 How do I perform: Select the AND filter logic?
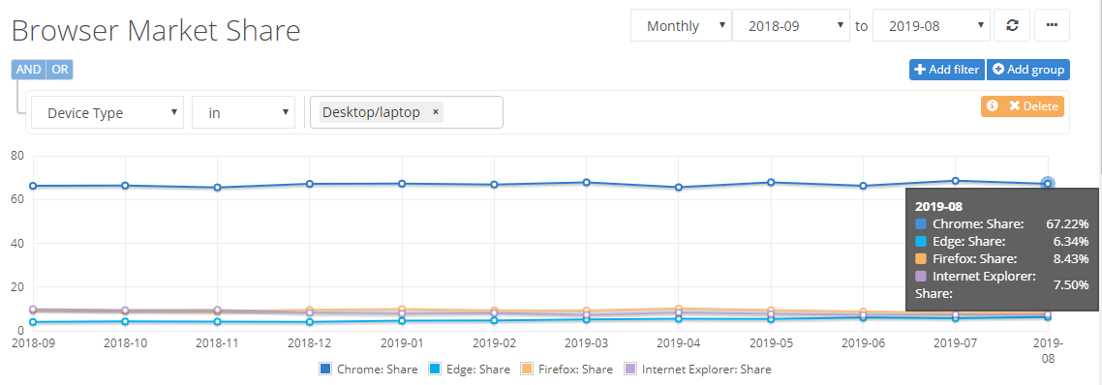click(29, 70)
